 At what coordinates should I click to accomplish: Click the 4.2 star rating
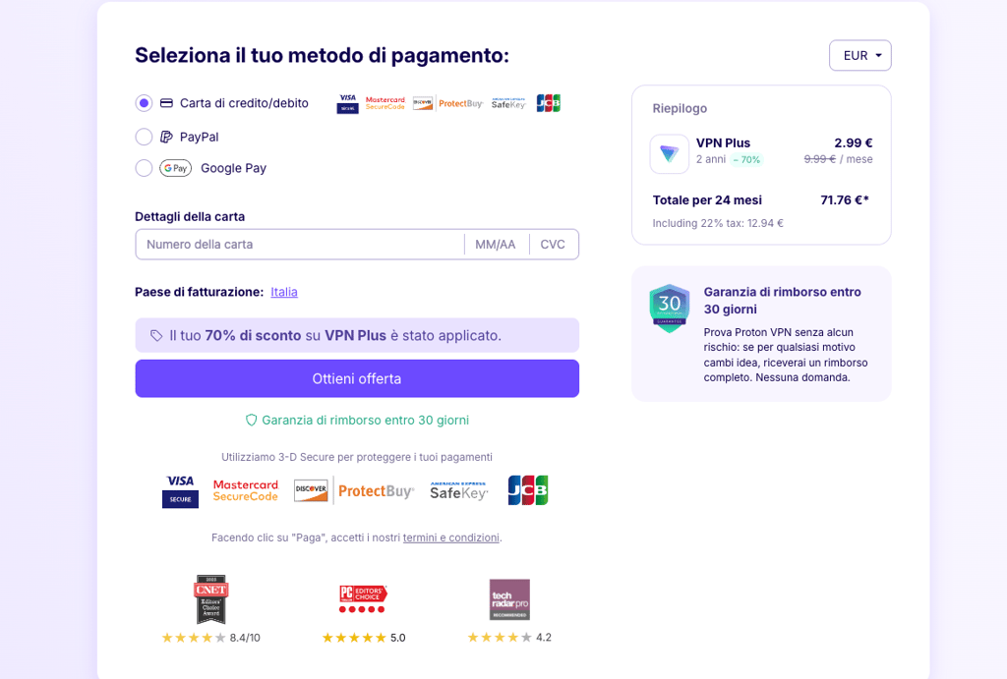(x=509, y=638)
